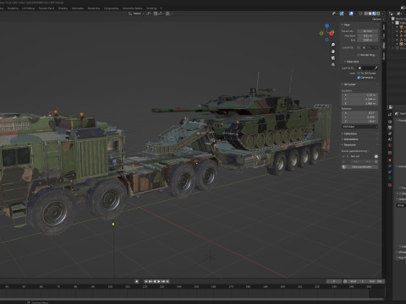This screenshot has height=304, width=406.
Task: Enable the Render Region checkbox
Action: tap(359, 55)
